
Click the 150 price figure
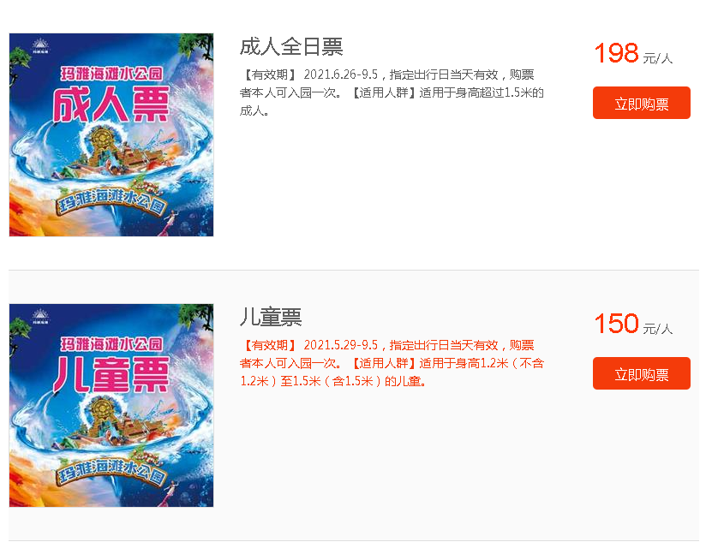coord(616,324)
